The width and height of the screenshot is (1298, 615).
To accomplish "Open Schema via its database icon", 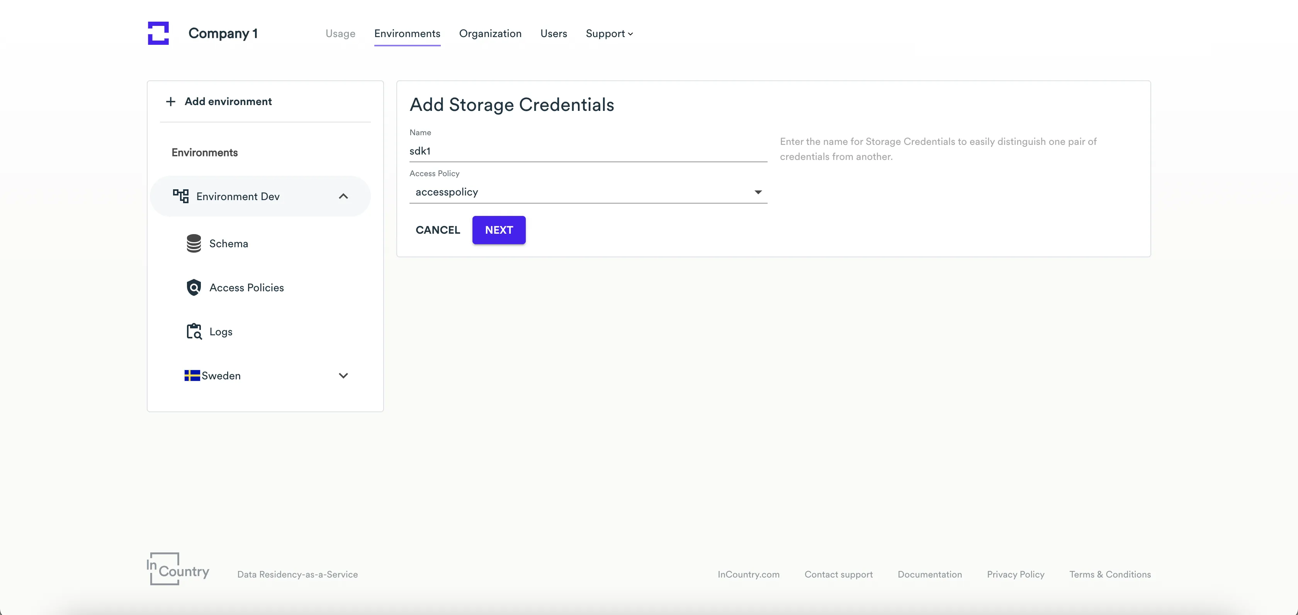I will (194, 243).
